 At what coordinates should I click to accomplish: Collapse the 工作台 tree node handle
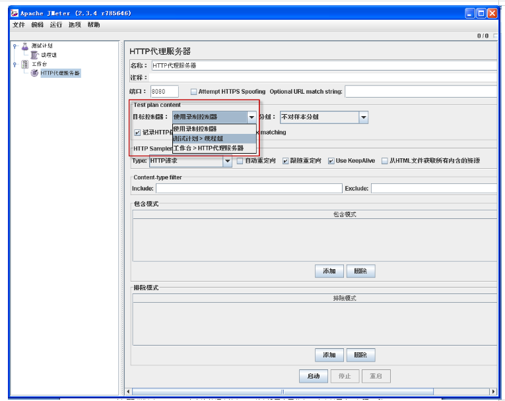tap(15, 64)
